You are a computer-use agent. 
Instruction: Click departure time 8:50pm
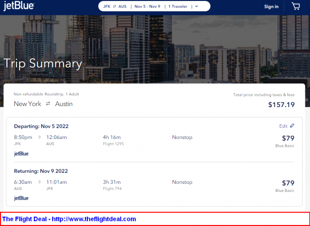(x=23, y=137)
